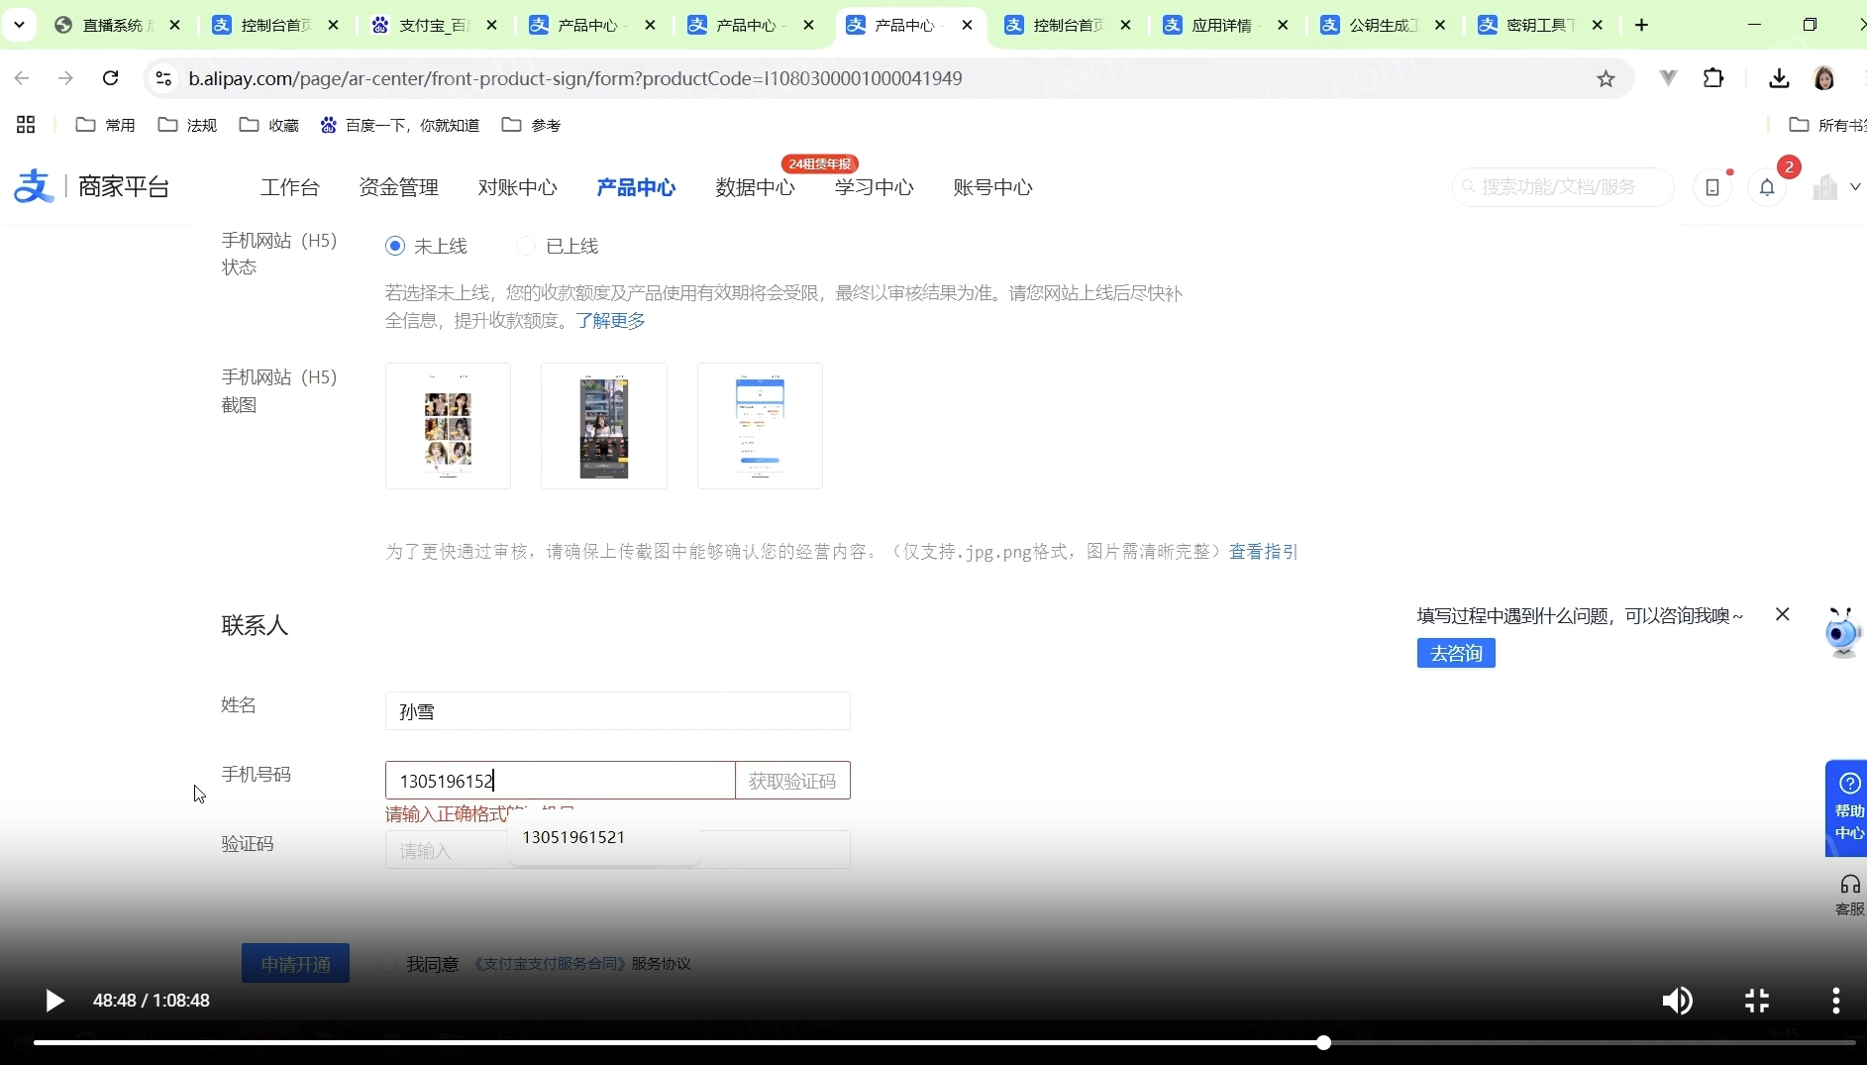
Task: Open the 对账中心 nav menu
Action: (x=518, y=187)
